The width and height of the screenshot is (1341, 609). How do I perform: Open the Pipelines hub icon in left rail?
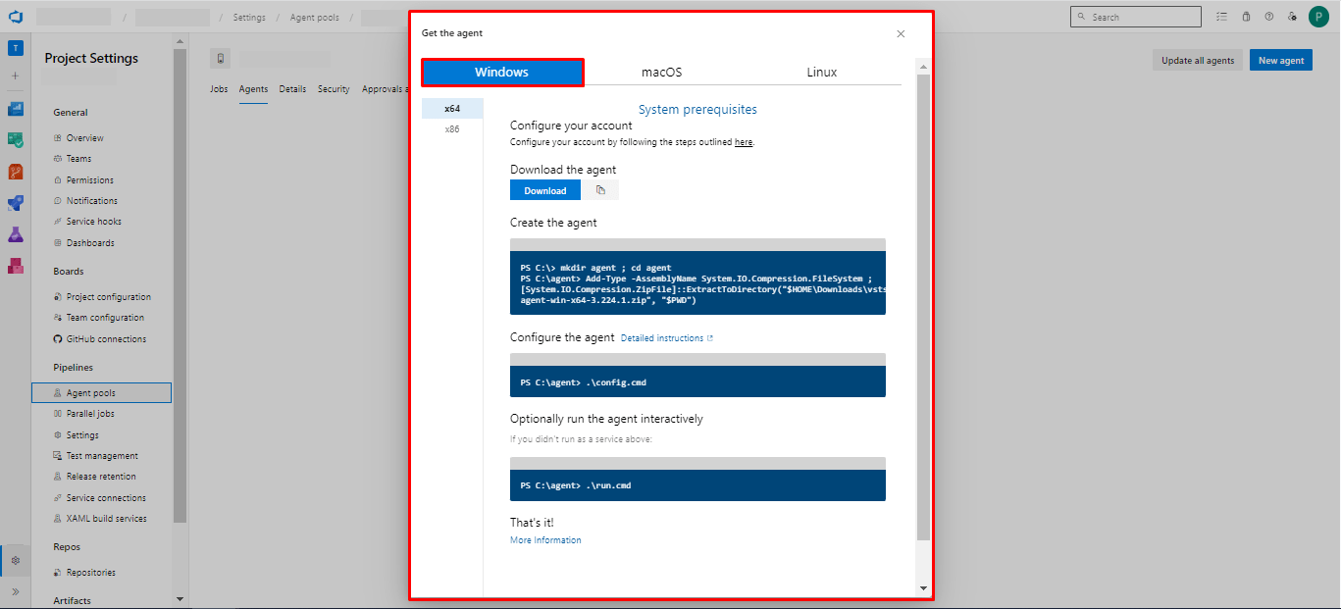(16, 203)
